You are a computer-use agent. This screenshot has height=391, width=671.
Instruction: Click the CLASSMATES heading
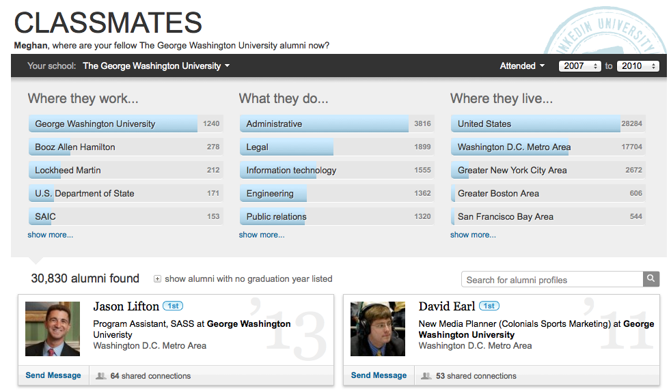coord(108,23)
